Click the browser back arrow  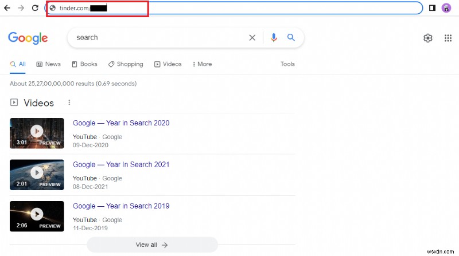point(7,9)
